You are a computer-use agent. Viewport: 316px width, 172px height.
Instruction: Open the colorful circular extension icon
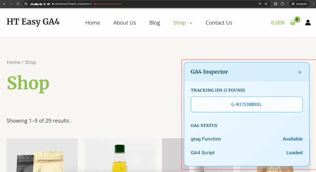pyautogui.click(x=276, y=4)
